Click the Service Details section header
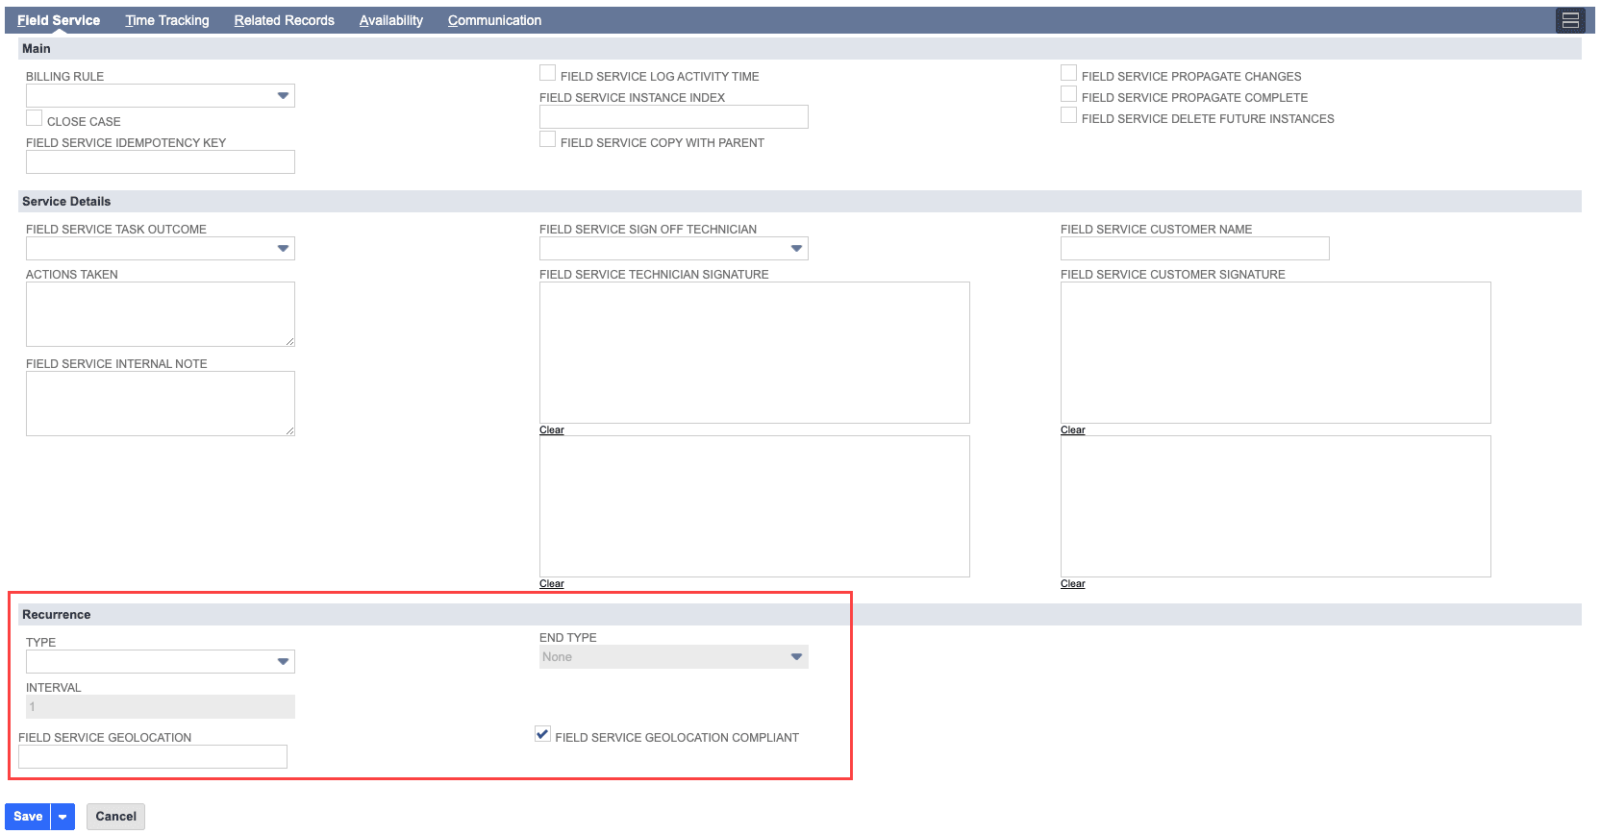 pyautogui.click(x=800, y=201)
